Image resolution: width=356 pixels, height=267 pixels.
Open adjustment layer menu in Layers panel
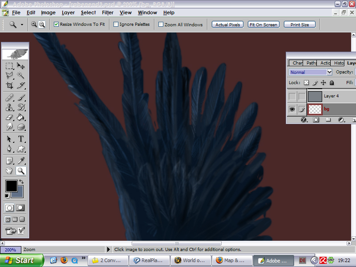click(x=341, y=120)
